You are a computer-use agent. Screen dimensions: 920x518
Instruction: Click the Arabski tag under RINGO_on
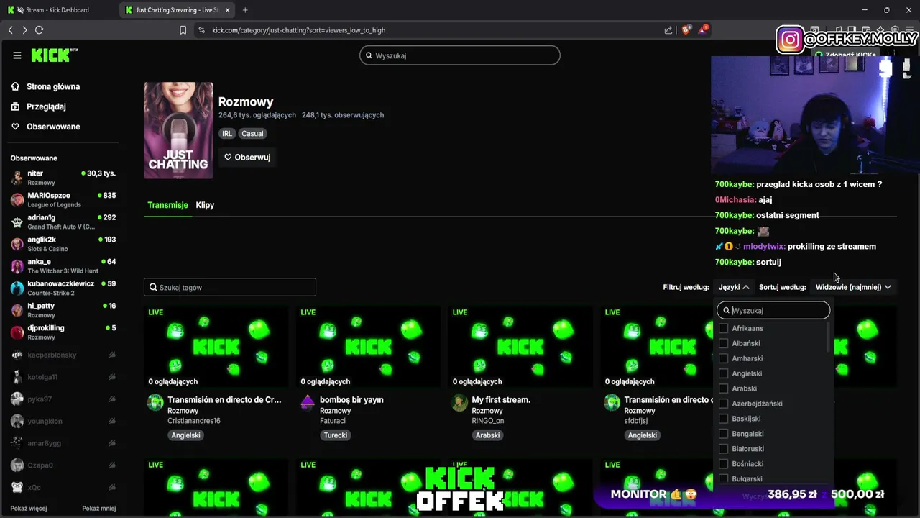[487, 435]
